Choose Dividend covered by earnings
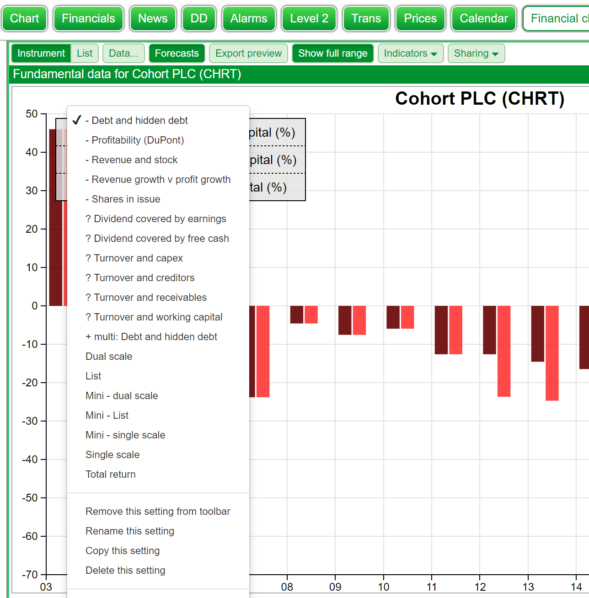 point(158,219)
